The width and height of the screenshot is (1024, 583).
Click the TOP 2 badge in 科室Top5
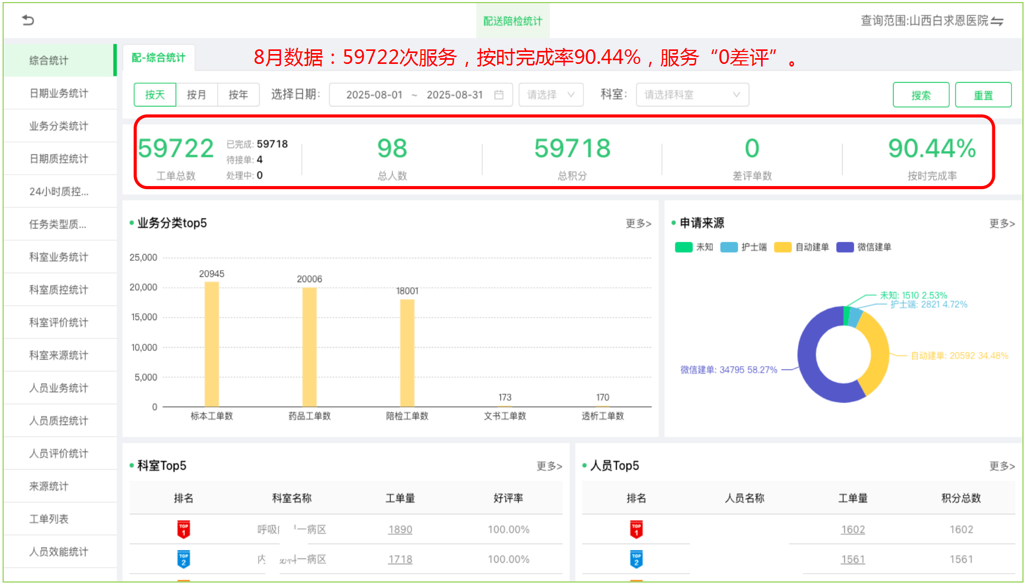pos(183,559)
